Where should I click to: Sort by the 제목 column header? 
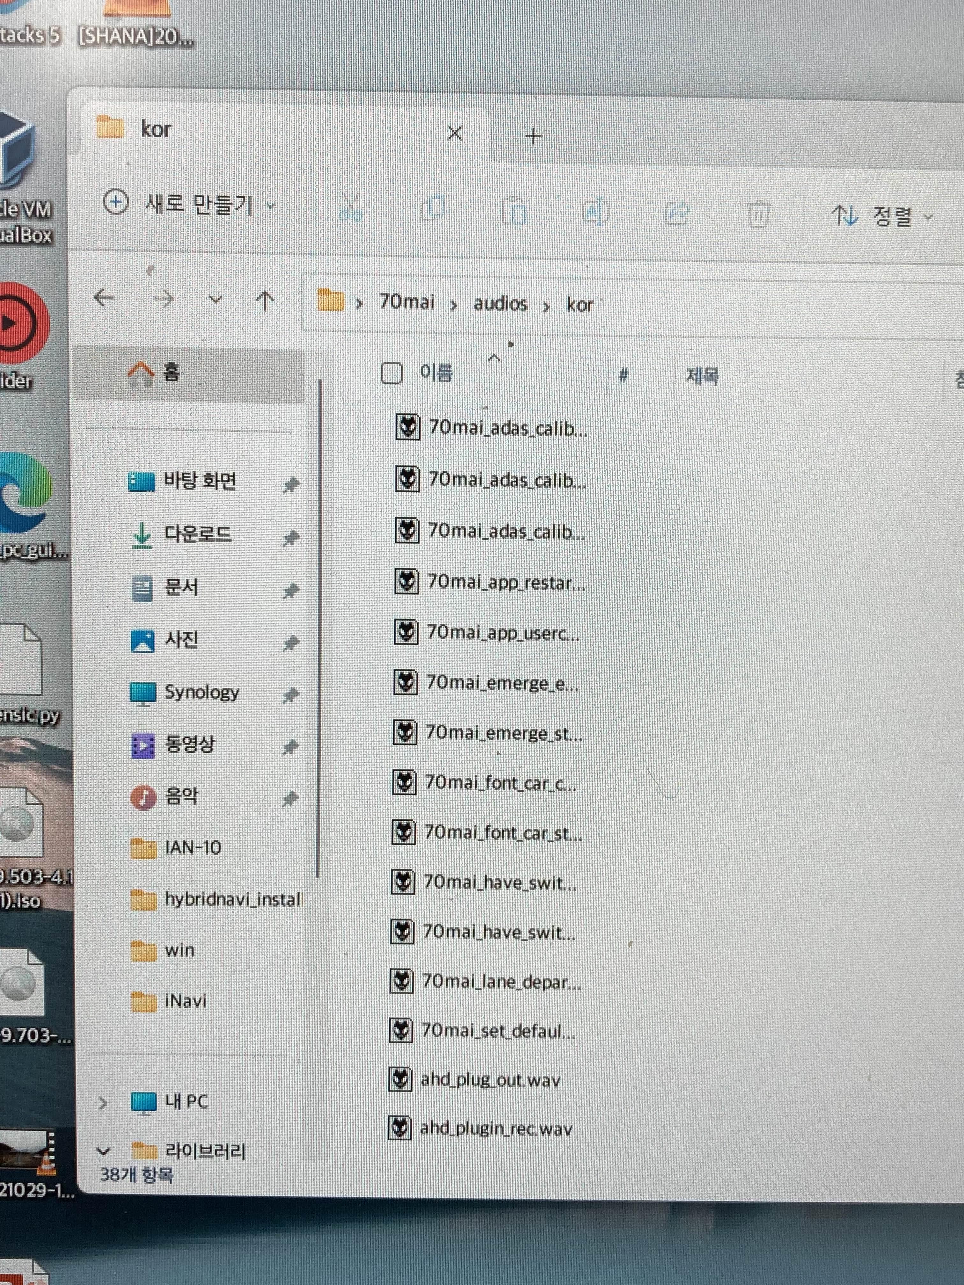click(702, 376)
